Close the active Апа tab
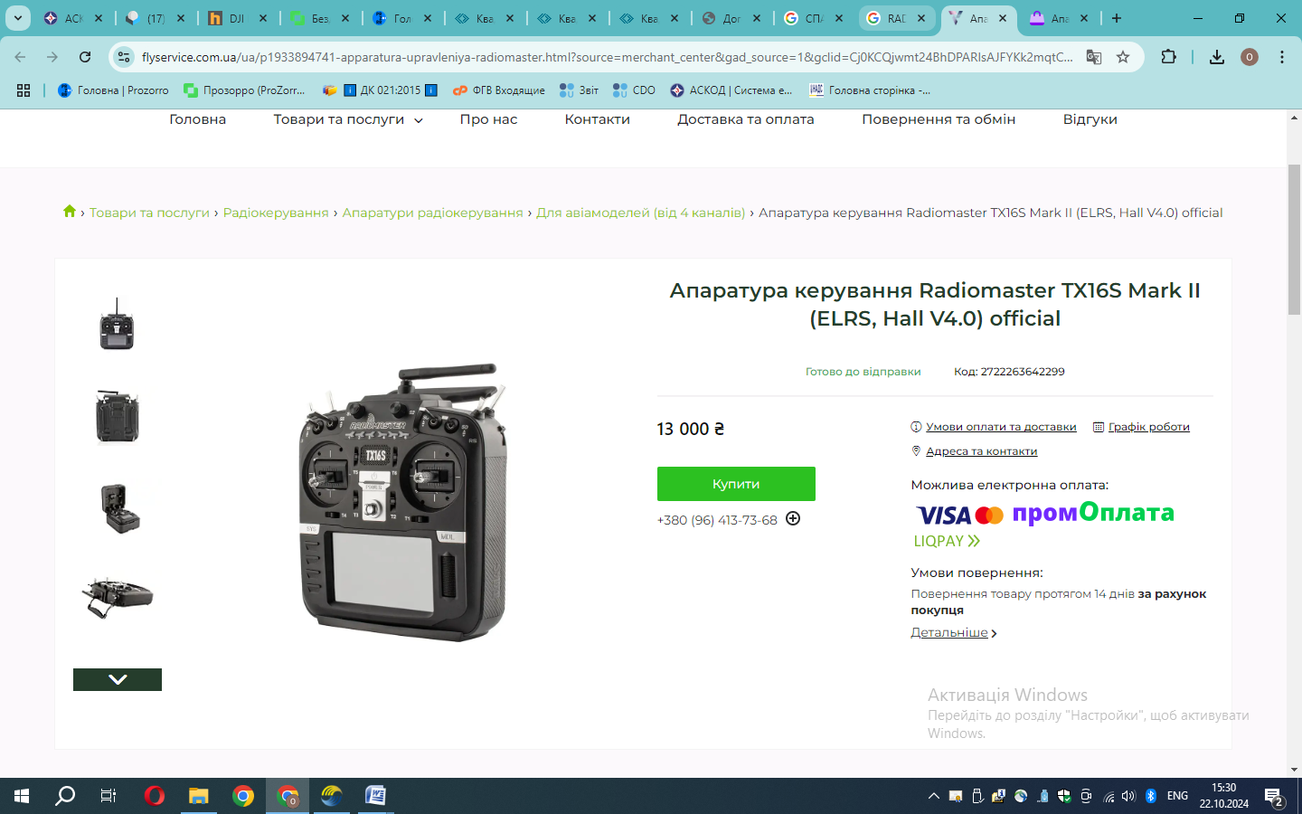 click(x=1003, y=18)
